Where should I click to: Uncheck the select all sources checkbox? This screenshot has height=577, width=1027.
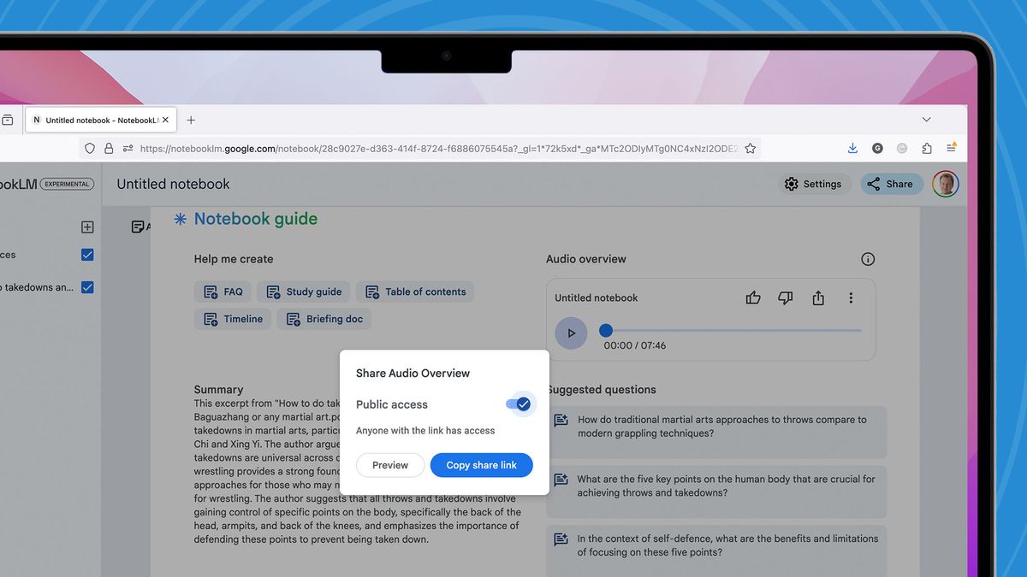coord(87,255)
